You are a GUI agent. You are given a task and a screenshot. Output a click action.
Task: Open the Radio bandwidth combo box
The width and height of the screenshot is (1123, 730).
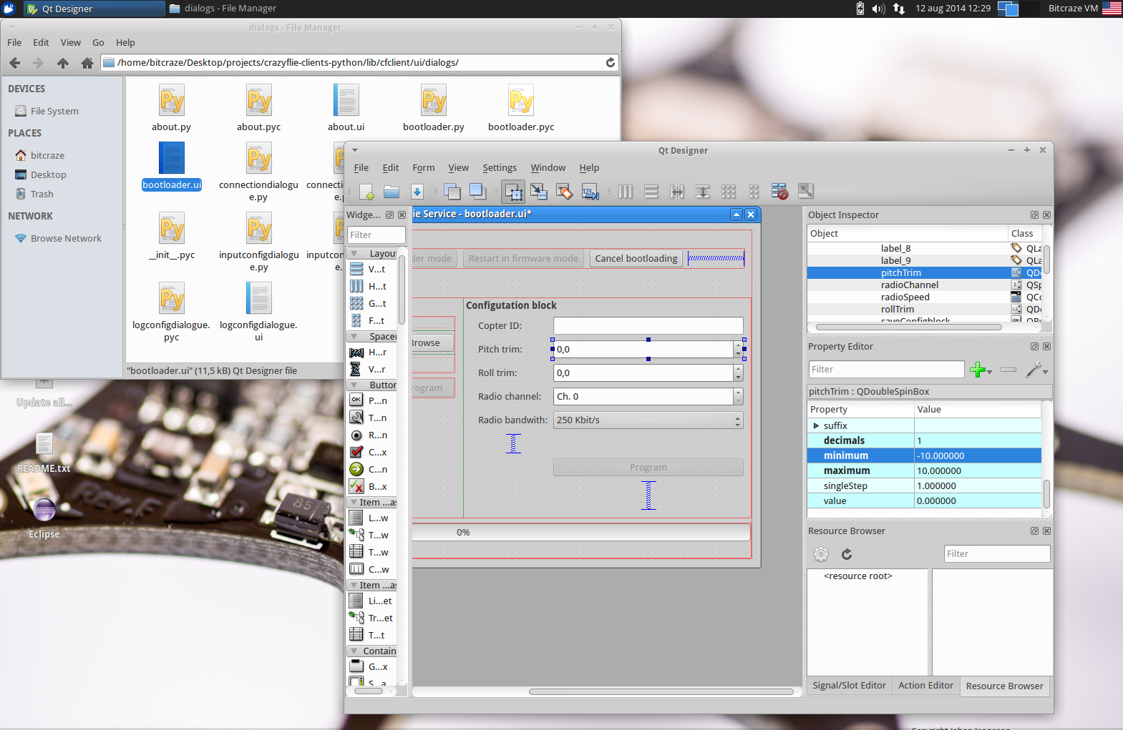[648, 420]
